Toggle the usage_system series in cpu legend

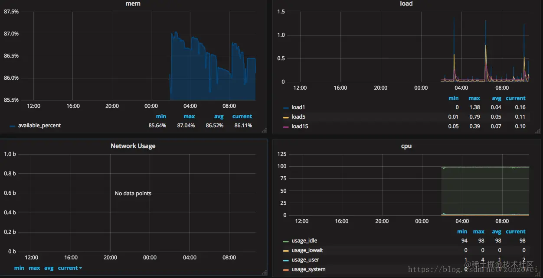(x=308, y=269)
